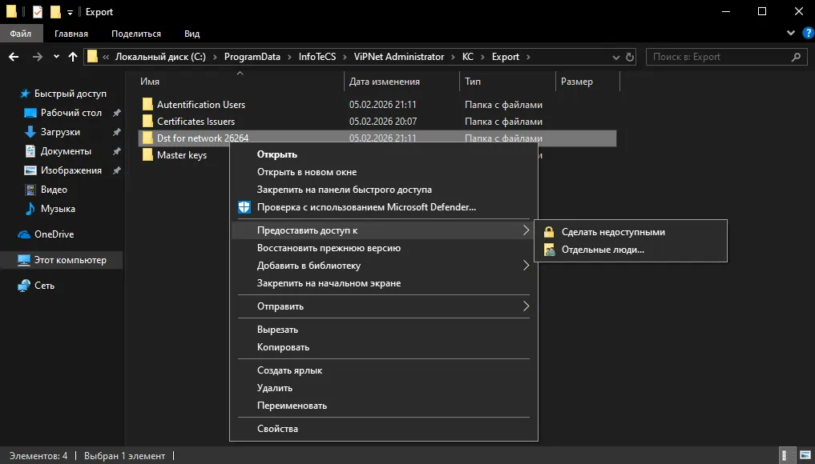Select the Autentification Users folder icon

point(147,104)
